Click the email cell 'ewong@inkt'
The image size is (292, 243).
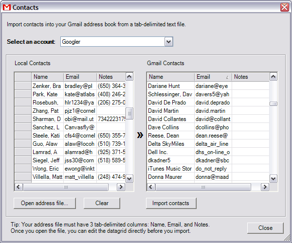tap(80, 169)
